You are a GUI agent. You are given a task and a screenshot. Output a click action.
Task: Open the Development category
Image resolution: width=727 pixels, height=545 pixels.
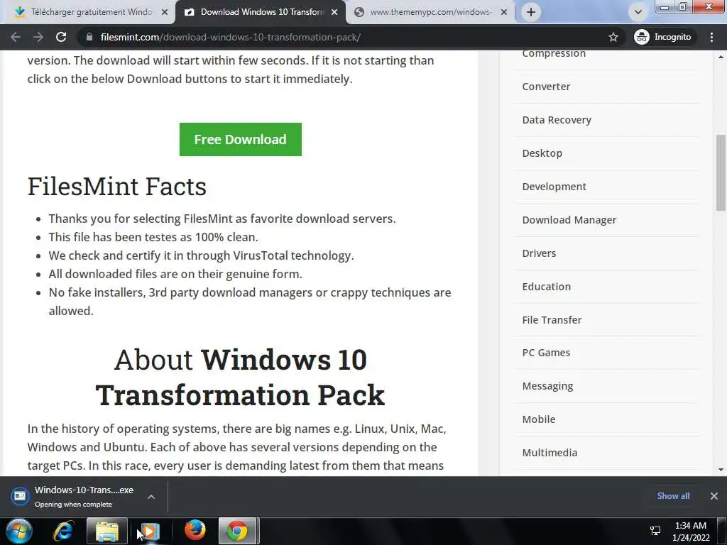[554, 187]
